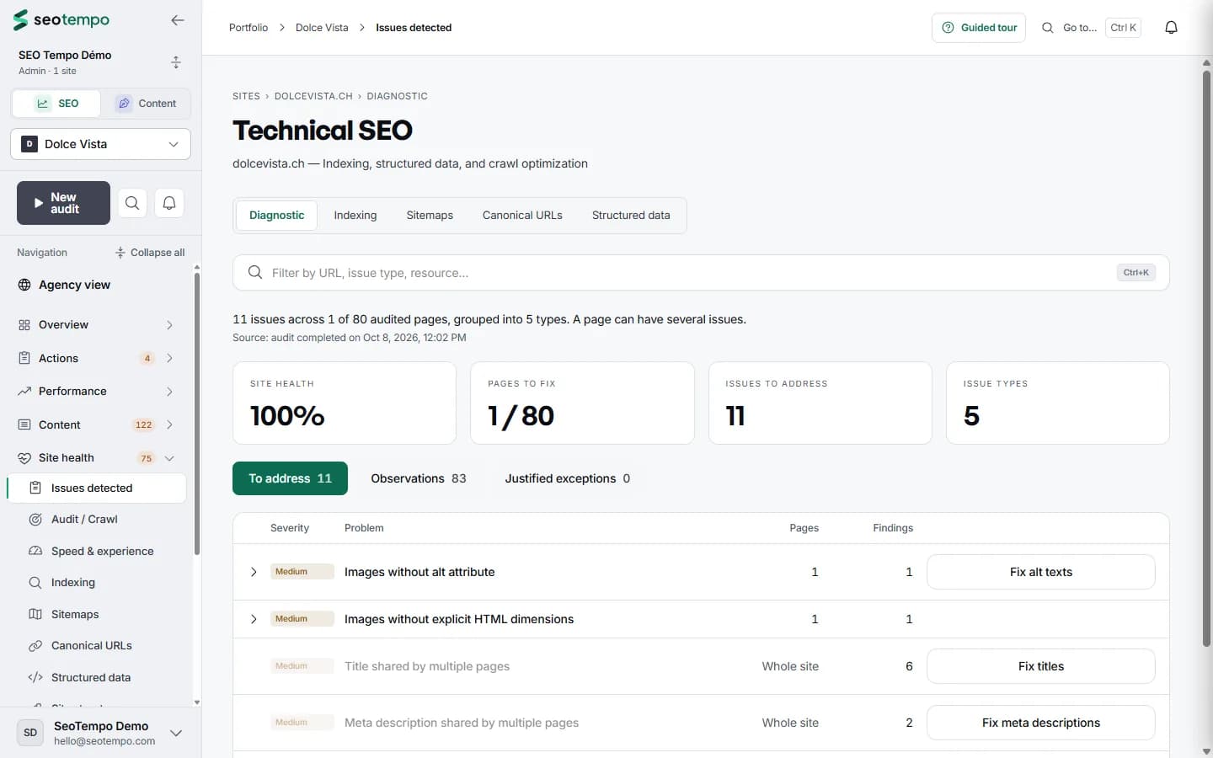1213x758 pixels.
Task: Show the Observations 83 list
Action: point(419,478)
